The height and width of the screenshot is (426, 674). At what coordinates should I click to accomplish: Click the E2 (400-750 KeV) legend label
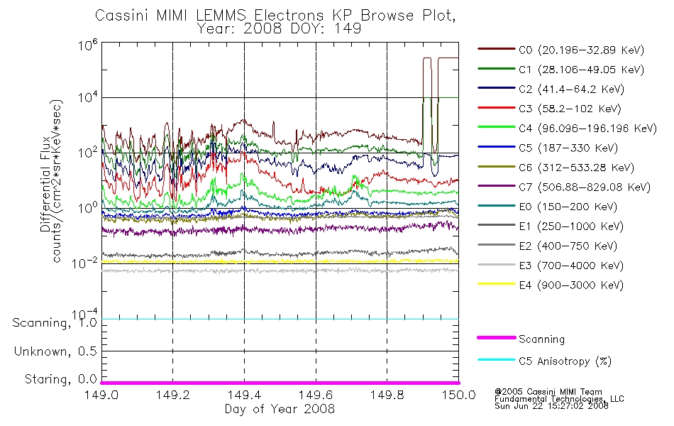[x=568, y=246]
